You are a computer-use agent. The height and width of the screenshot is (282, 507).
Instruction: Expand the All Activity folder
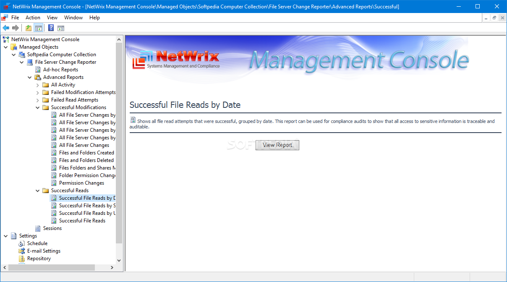click(38, 85)
